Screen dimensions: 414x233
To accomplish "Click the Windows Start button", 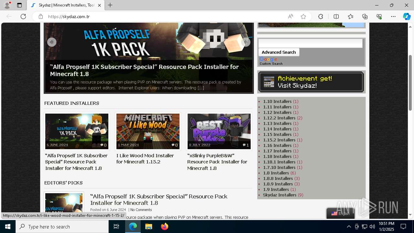I will click(x=8, y=227).
